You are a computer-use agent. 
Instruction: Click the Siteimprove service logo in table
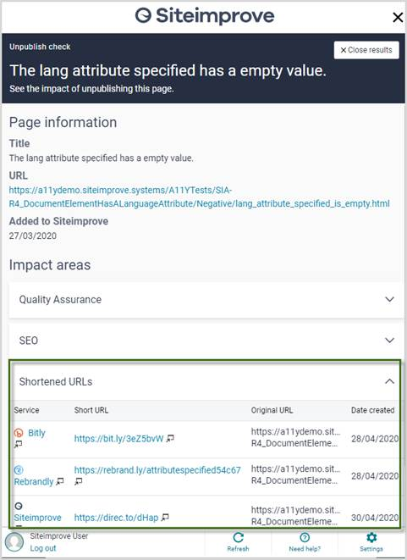(19, 506)
